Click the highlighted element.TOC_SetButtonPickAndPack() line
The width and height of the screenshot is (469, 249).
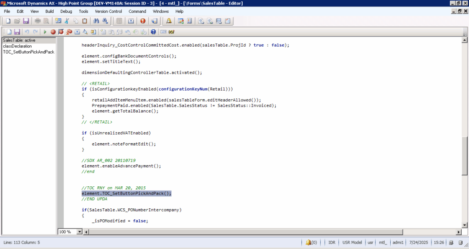coord(126,194)
